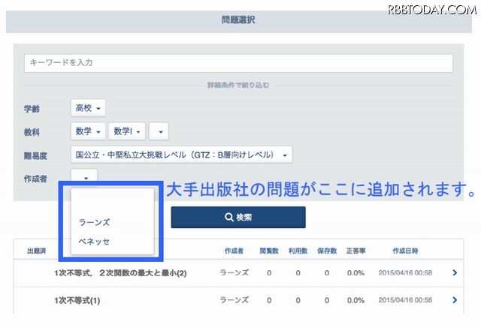The image size is (481, 328).
Task: Open details arrow for 1次不等式(1) row
Action: click(x=455, y=299)
